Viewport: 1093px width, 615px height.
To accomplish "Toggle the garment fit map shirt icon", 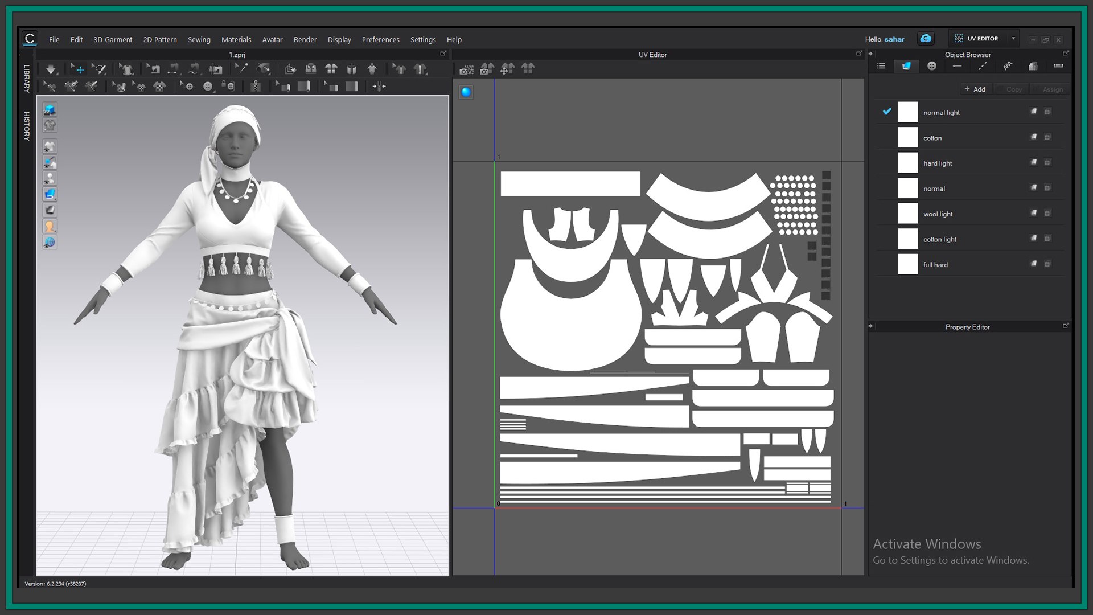I will click(x=50, y=125).
